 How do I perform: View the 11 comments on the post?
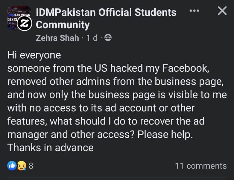coord(201,166)
